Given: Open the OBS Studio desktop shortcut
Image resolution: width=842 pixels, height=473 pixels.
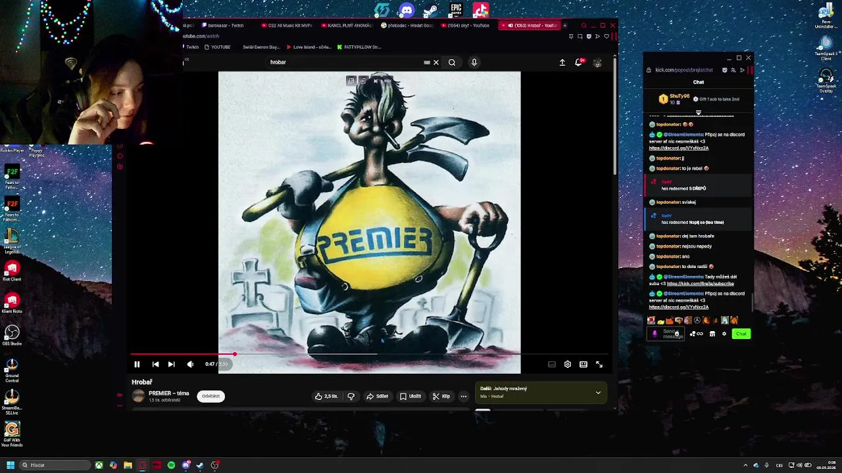Looking at the screenshot, I should (x=12, y=335).
